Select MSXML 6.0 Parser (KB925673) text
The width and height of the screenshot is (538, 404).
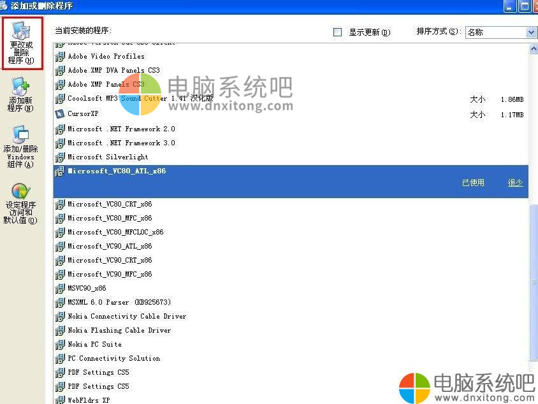coord(119,303)
